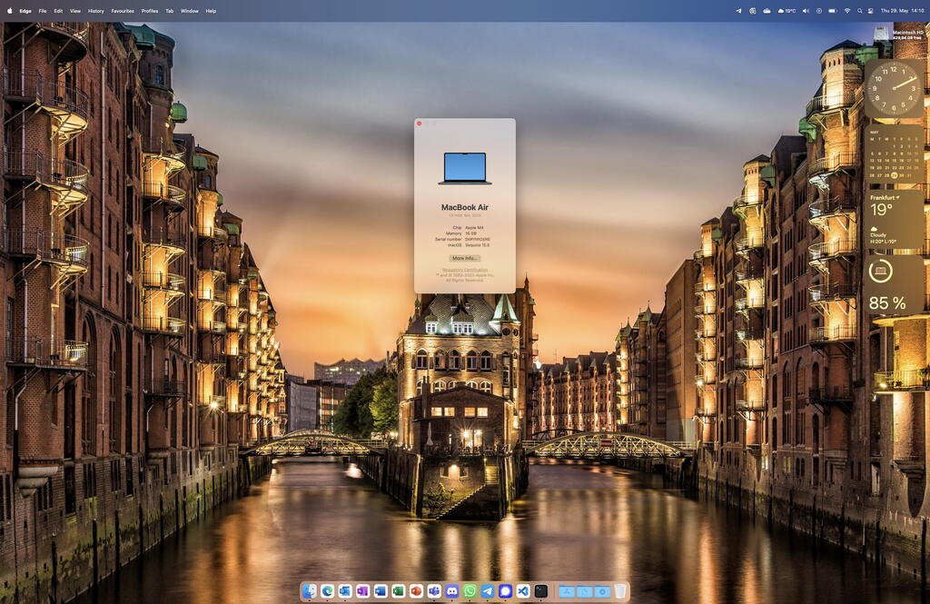Click the analog clock widget

point(894,89)
